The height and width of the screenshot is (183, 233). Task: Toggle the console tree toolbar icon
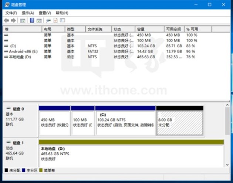click(x=23, y=21)
